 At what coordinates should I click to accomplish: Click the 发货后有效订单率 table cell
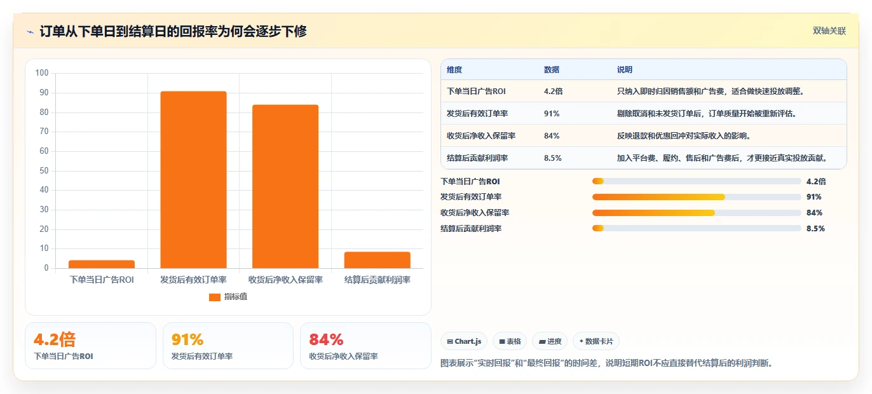tap(477, 114)
